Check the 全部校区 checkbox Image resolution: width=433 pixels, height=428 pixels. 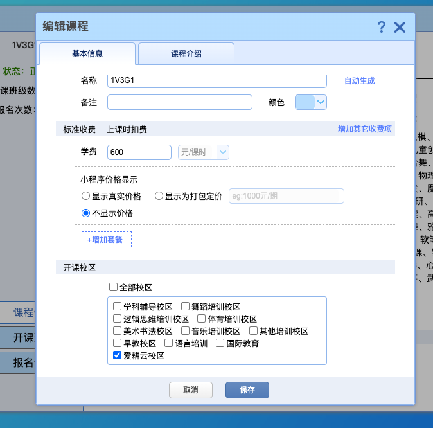[x=113, y=287]
